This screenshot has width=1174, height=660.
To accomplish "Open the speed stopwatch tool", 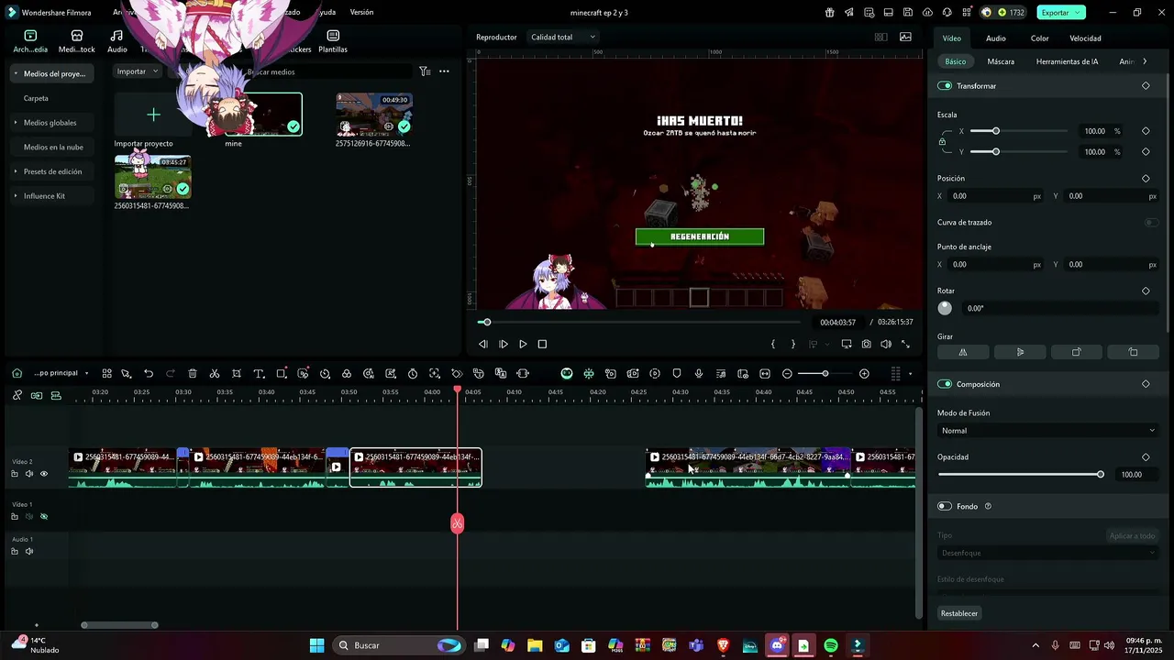I will pos(413,374).
